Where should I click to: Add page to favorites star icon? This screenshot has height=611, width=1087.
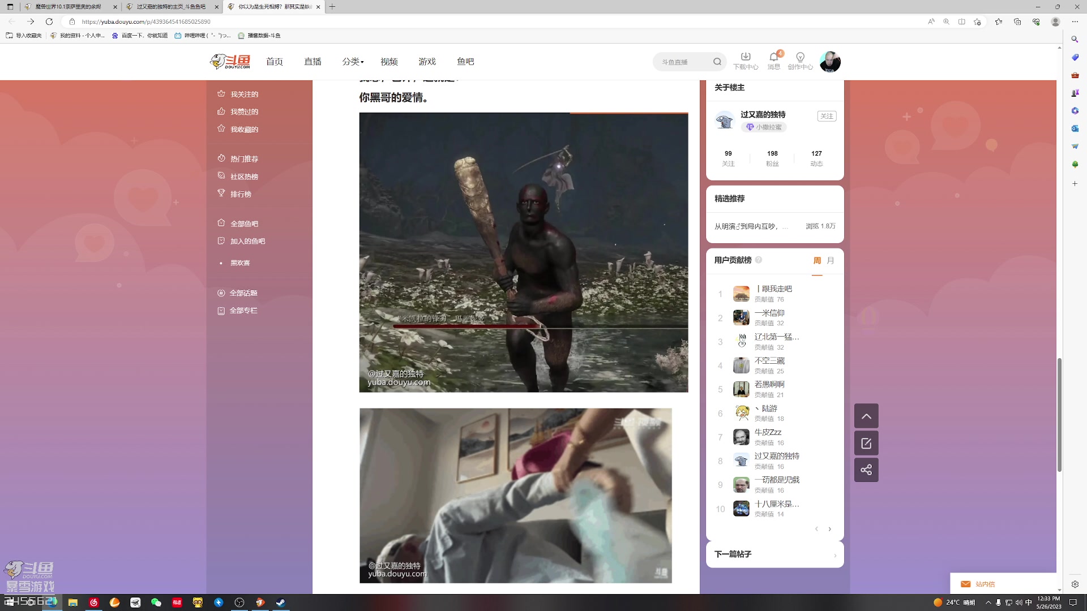pos(977,21)
